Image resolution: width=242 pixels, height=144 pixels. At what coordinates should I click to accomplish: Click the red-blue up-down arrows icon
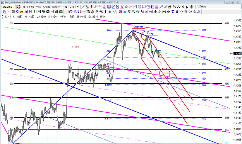pyautogui.click(x=79, y=12)
